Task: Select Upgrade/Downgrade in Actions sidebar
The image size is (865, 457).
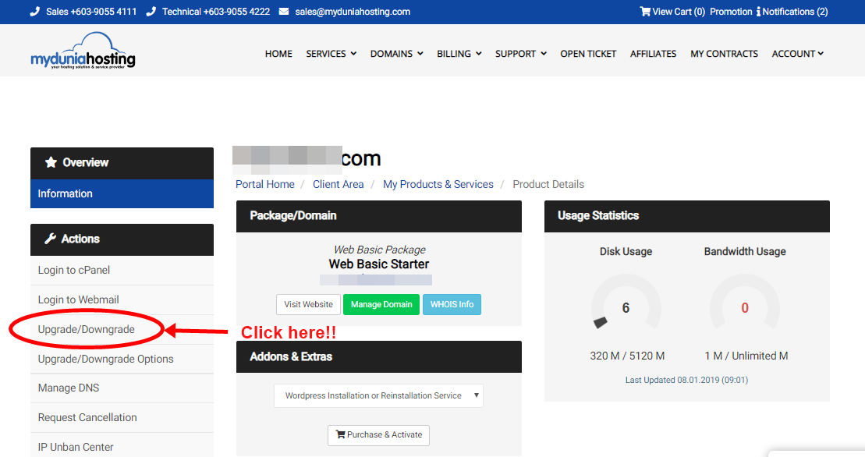Action: pyautogui.click(x=87, y=329)
